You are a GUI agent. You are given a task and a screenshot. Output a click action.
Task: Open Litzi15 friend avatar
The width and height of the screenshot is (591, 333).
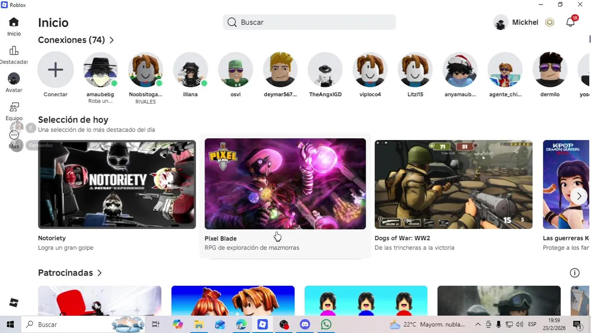click(415, 70)
